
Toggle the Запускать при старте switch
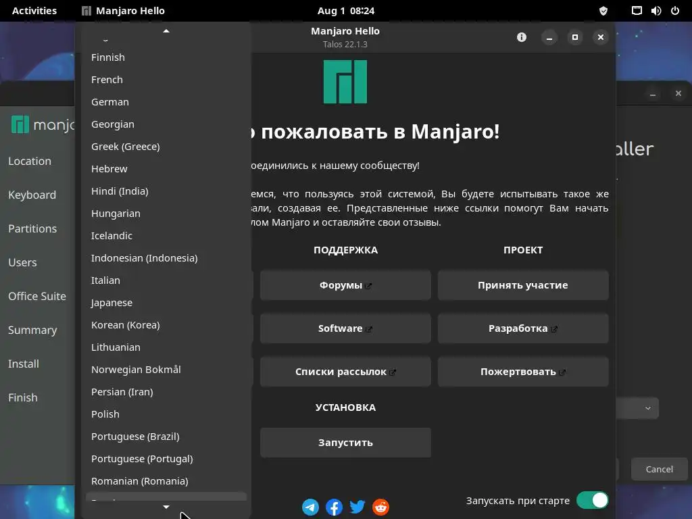tap(592, 501)
